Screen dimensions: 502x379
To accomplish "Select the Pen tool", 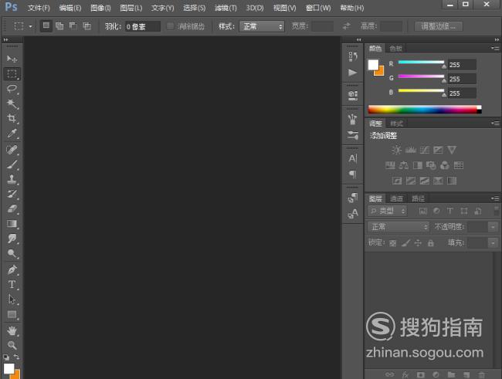I will coord(12,269).
